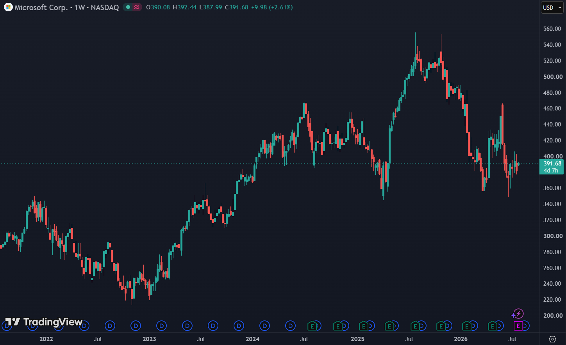This screenshot has width=566, height=345.
Task: Click the 240.00 price axis label
Action: pyautogui.click(x=552, y=284)
